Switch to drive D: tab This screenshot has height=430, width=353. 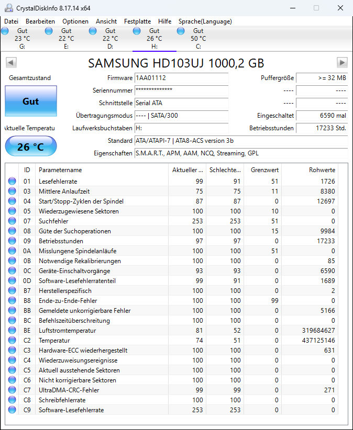(111, 39)
